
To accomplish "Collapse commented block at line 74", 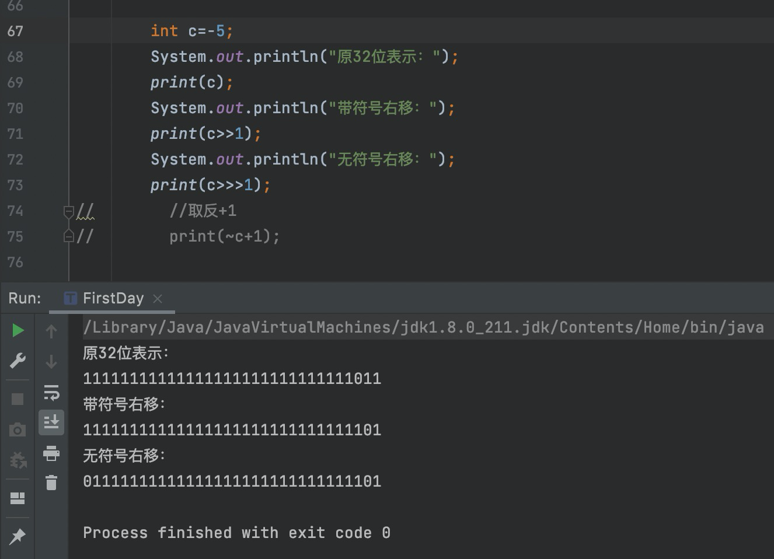I will click(x=69, y=211).
